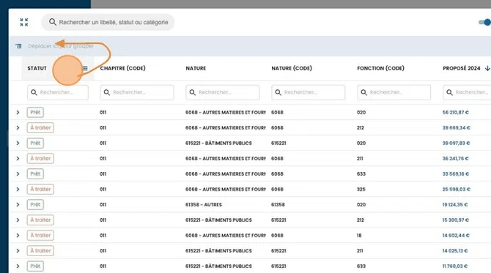
Task: Select the Fonction (code) column header
Action: coord(380,68)
